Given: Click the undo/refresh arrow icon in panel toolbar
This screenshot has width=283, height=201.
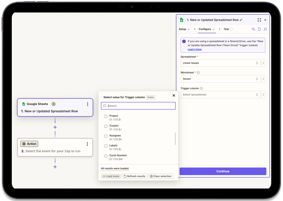Looking at the screenshot, I should coord(259,29).
